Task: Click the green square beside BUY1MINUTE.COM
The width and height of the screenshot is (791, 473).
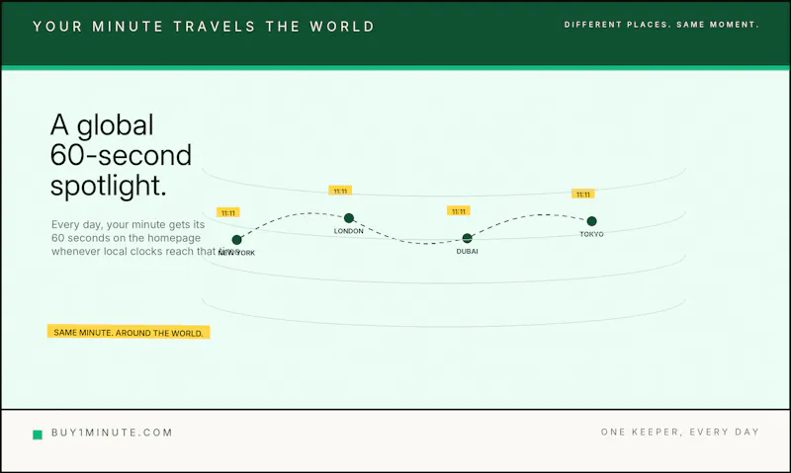Action: (38, 434)
